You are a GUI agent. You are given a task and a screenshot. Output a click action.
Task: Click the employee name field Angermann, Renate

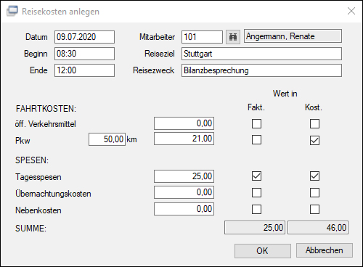point(293,36)
